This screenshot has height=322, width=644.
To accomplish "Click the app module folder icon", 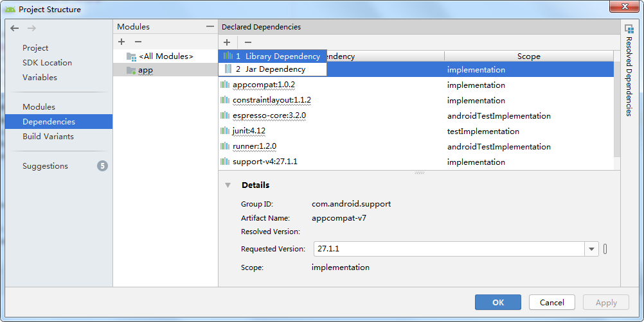I will (x=131, y=71).
